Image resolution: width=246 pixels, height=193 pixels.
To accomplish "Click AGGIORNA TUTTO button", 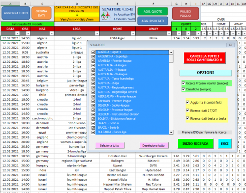I will (16, 13).
